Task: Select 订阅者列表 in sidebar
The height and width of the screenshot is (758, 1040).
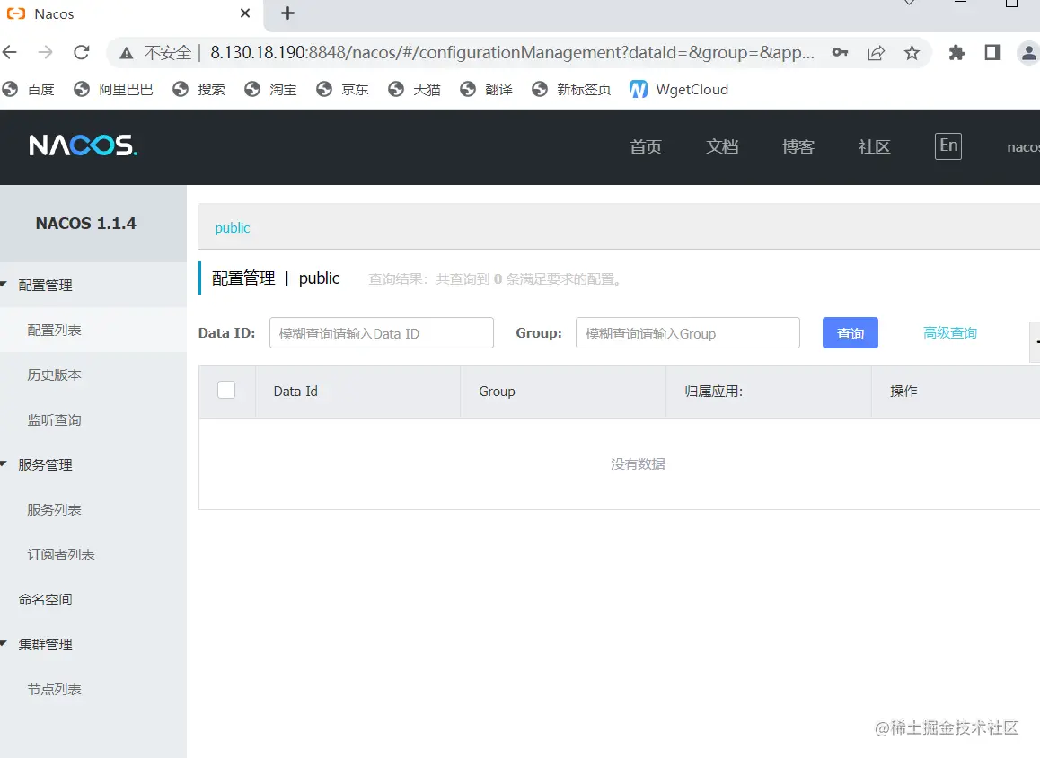Action: pyautogui.click(x=61, y=554)
